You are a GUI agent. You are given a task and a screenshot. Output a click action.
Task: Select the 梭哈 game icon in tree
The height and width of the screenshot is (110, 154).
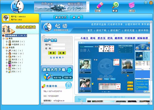(10, 68)
